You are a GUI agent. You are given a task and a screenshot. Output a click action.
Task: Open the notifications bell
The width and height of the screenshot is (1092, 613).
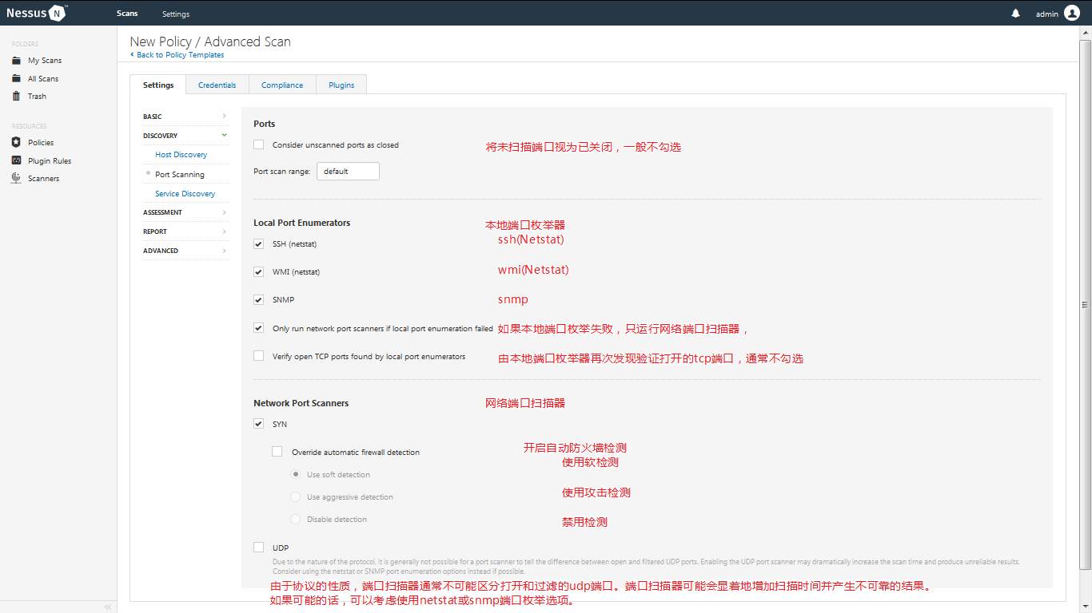click(1015, 13)
